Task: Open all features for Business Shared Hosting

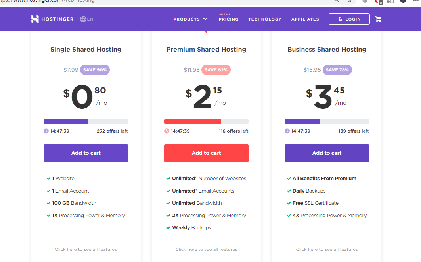Action: [327, 249]
